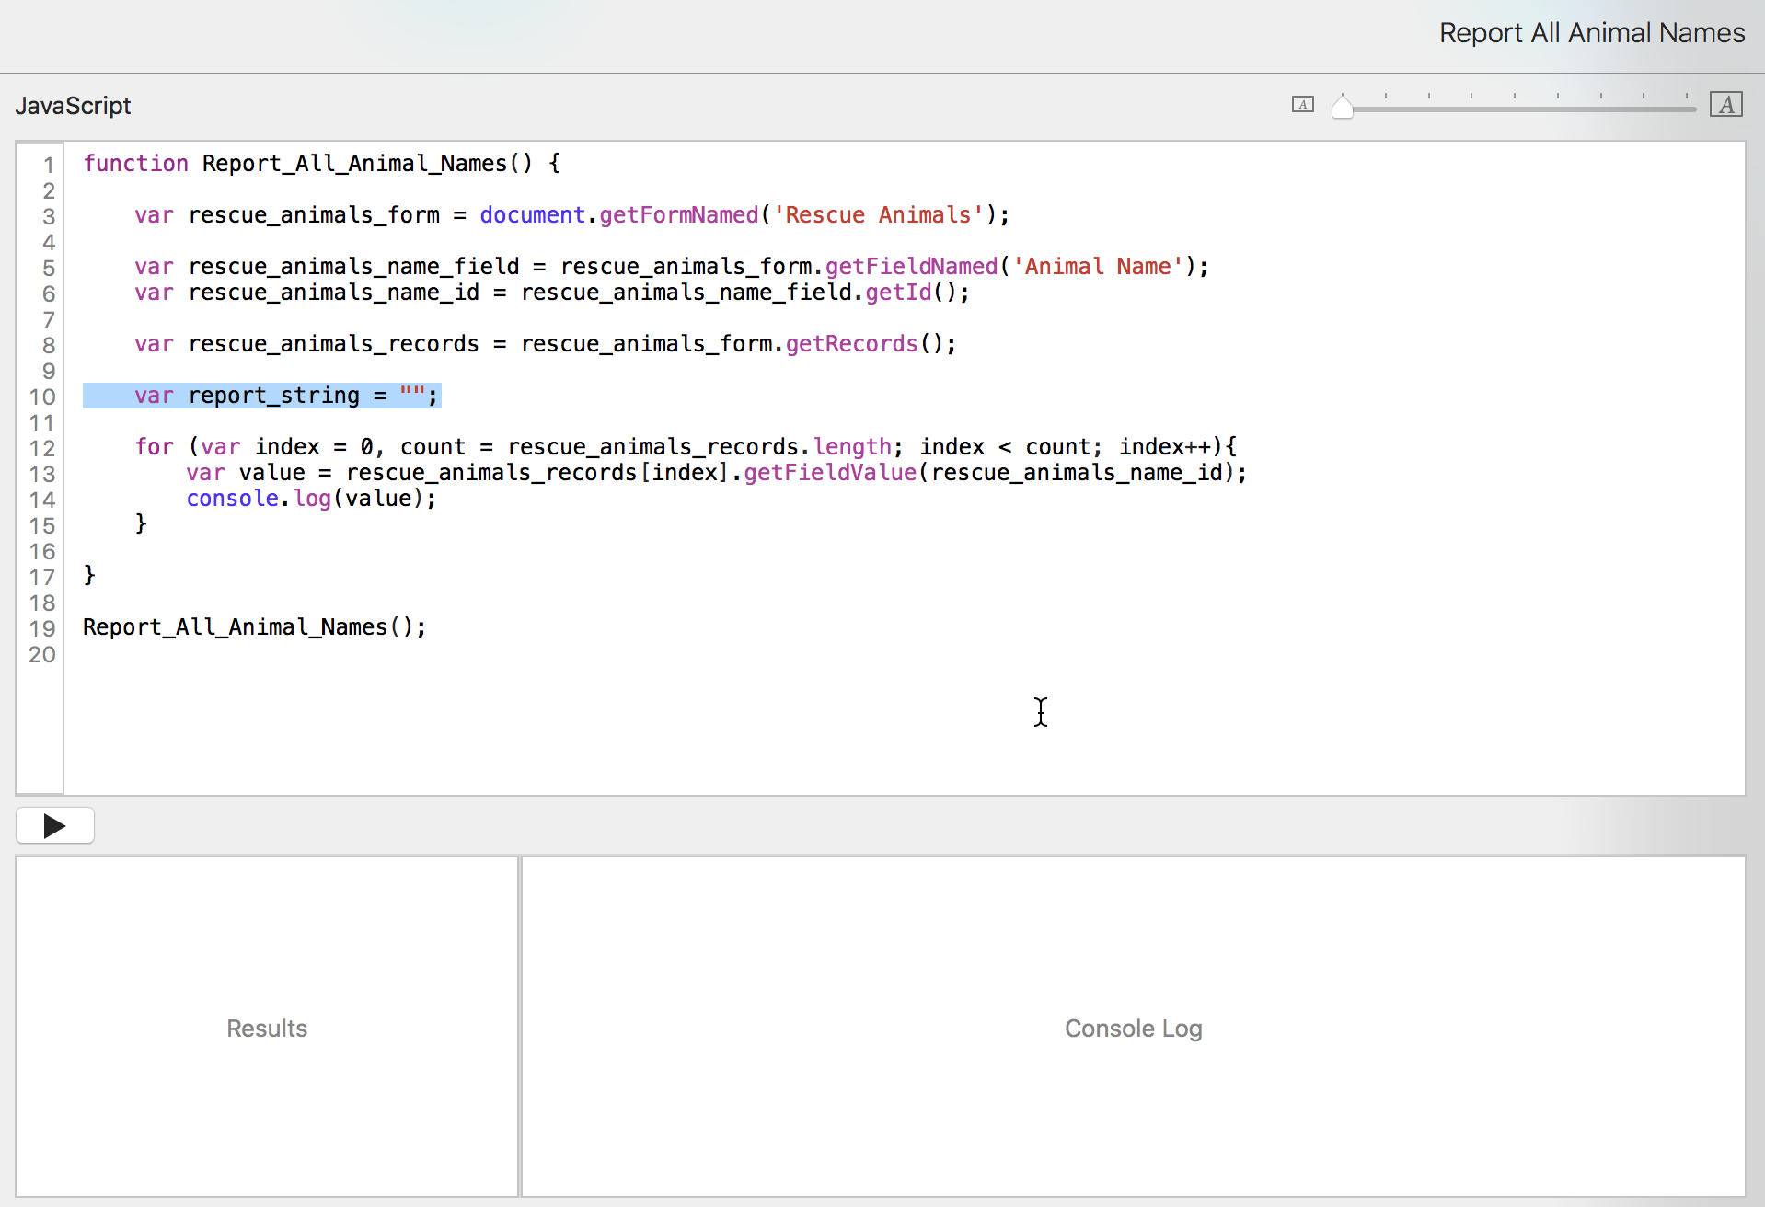Place cursor on highlighted report_string line
The image size is (1765, 1207).
point(273,396)
